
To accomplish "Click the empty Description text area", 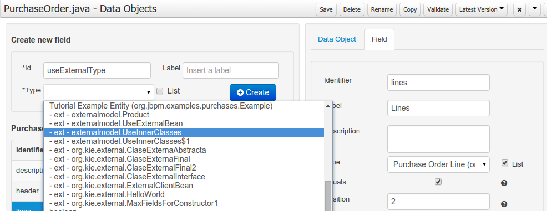I will pos(438,139).
